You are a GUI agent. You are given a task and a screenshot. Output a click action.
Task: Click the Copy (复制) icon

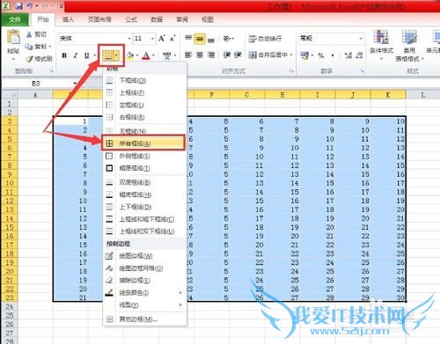coord(29,47)
